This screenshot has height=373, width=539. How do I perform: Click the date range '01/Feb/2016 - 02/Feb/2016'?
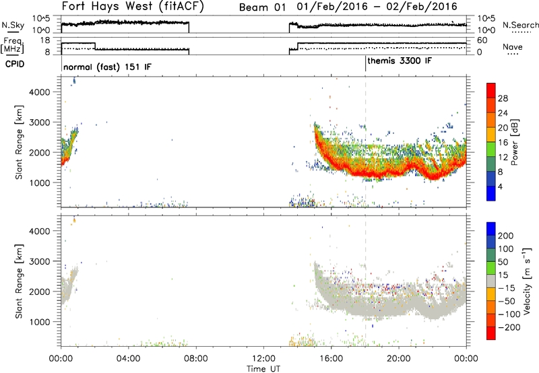pos(377,7)
